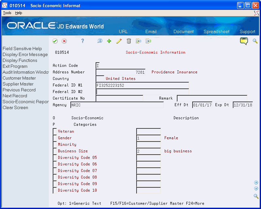This screenshot has height=209, width=261.
Task: Choose Exit Program
Action: pos(15,66)
